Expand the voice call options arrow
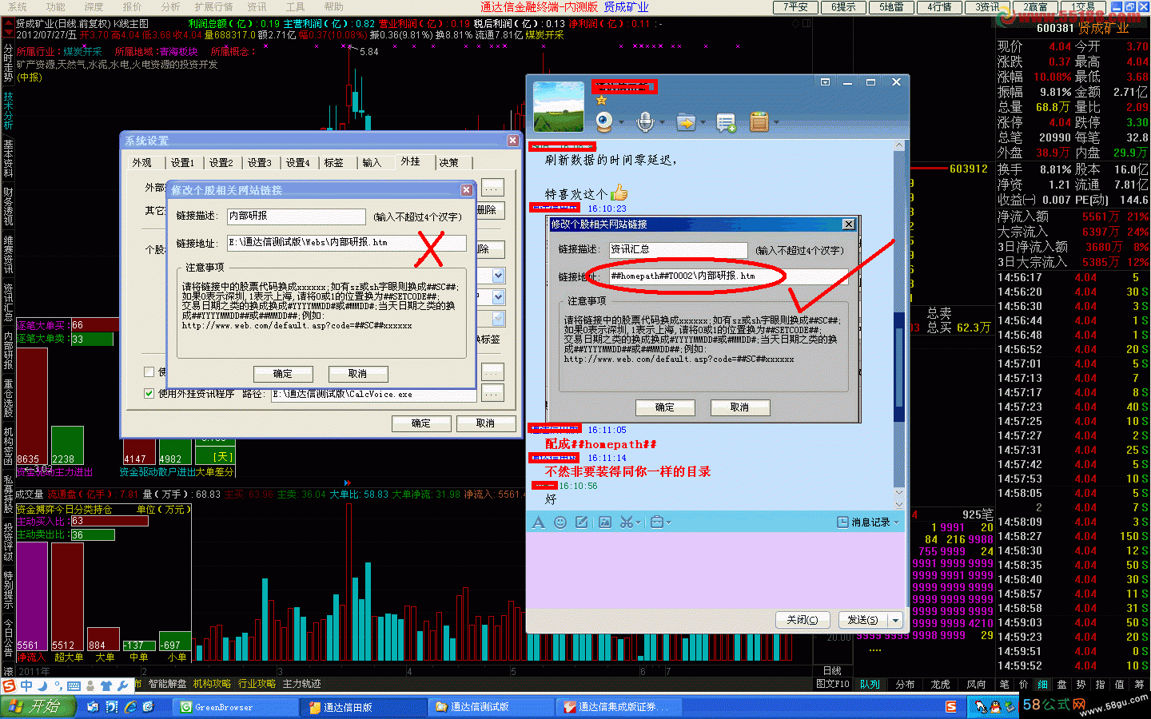The image size is (1151, 719). (x=662, y=123)
